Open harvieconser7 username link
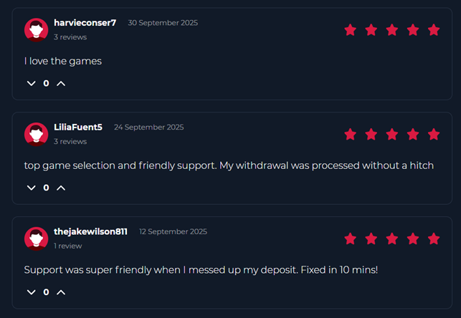The image size is (461, 318). (85, 23)
